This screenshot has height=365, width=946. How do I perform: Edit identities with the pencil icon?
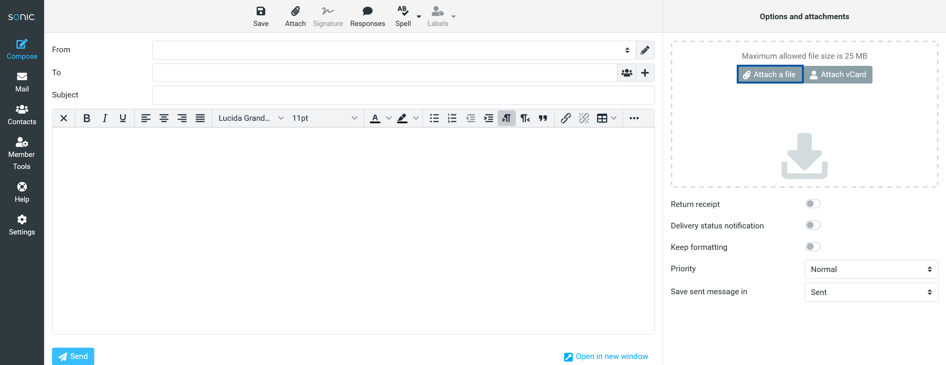click(645, 50)
